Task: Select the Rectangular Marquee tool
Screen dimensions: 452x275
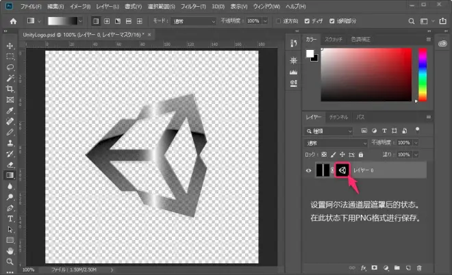Action: point(10,57)
